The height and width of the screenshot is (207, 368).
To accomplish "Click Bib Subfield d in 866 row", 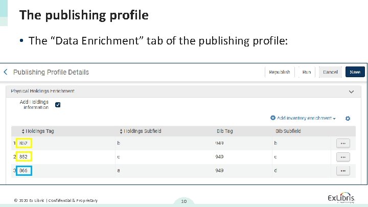I will pos(275,170).
